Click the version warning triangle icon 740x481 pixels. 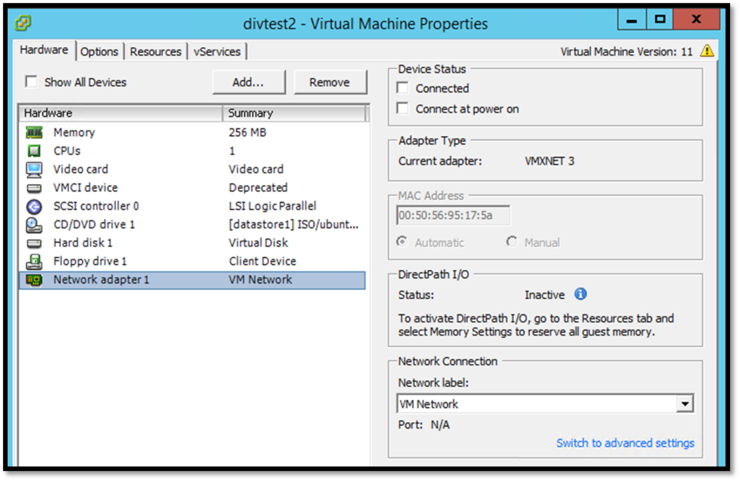[x=707, y=51]
